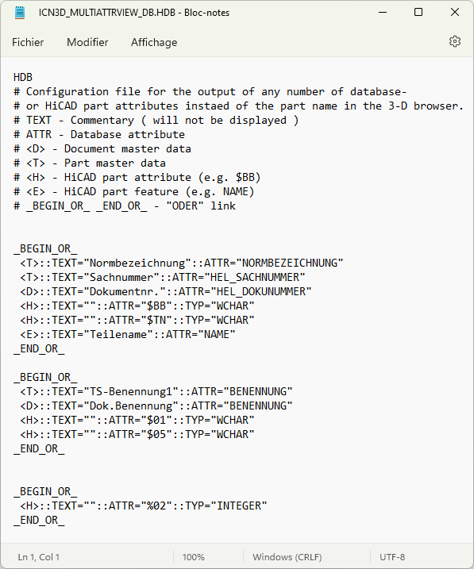
Task: Open the Affichage menu
Action: [154, 42]
